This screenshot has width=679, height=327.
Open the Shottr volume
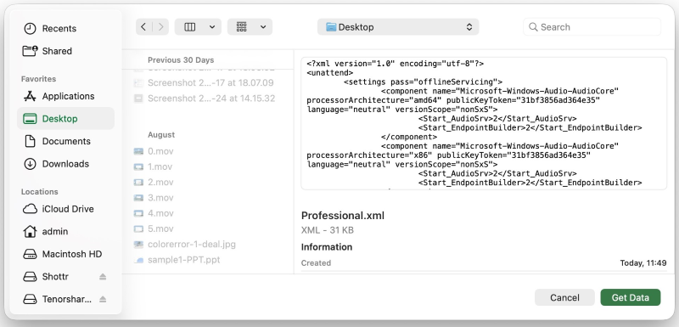point(46,276)
